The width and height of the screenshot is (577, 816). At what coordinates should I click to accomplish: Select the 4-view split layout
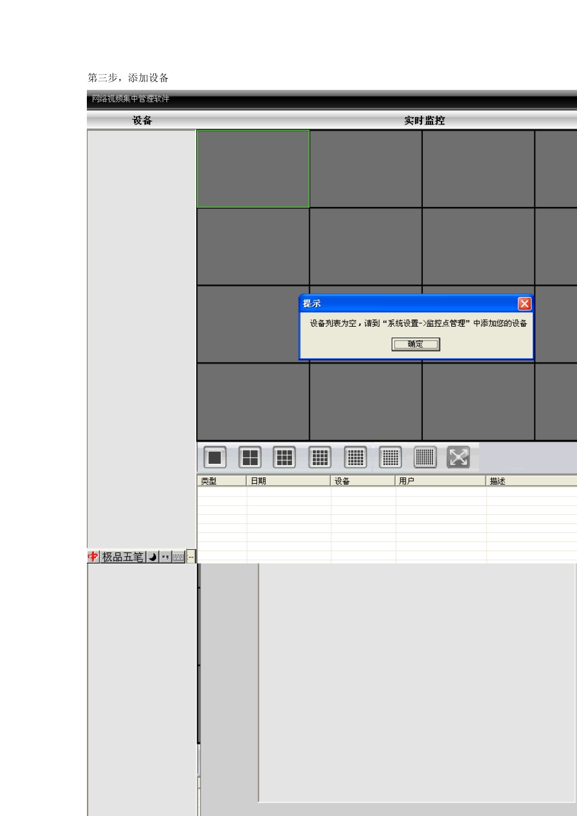[x=250, y=457]
